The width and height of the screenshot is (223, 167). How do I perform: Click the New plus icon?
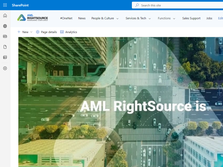19,32
